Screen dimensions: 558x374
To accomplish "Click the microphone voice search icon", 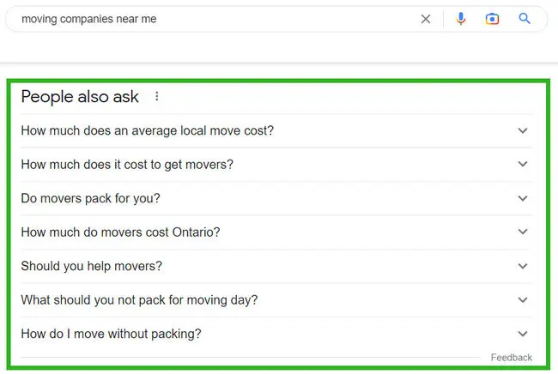I will click(x=461, y=19).
